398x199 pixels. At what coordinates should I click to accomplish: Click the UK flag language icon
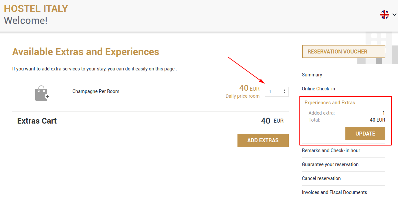[385, 15]
